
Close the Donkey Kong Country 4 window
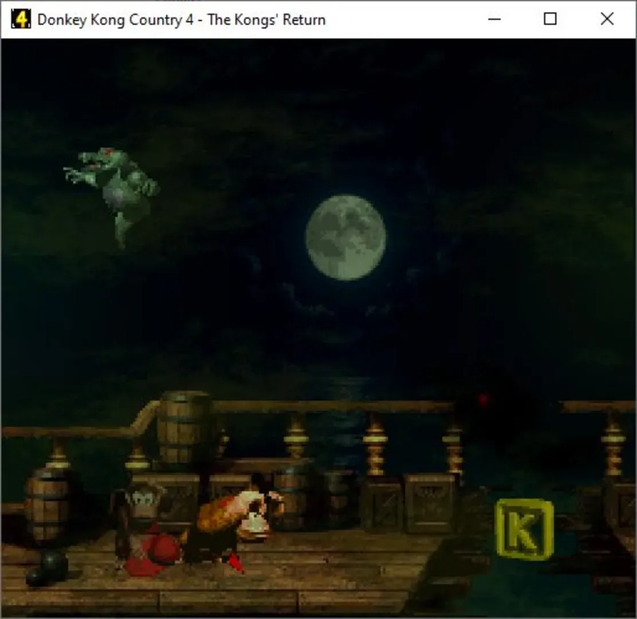[607, 19]
